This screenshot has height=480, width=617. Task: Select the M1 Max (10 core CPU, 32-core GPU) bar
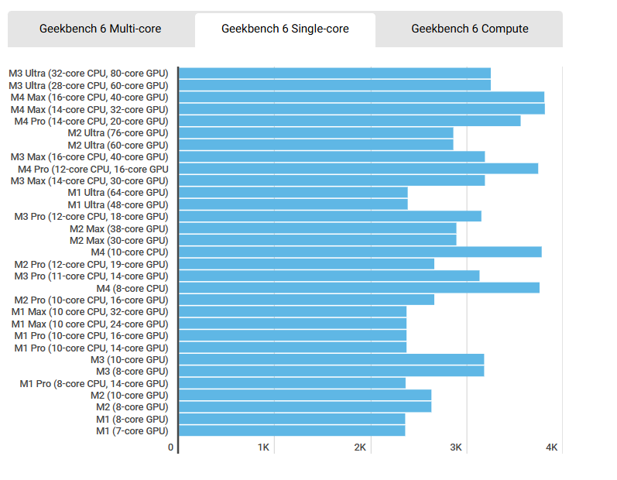point(293,312)
